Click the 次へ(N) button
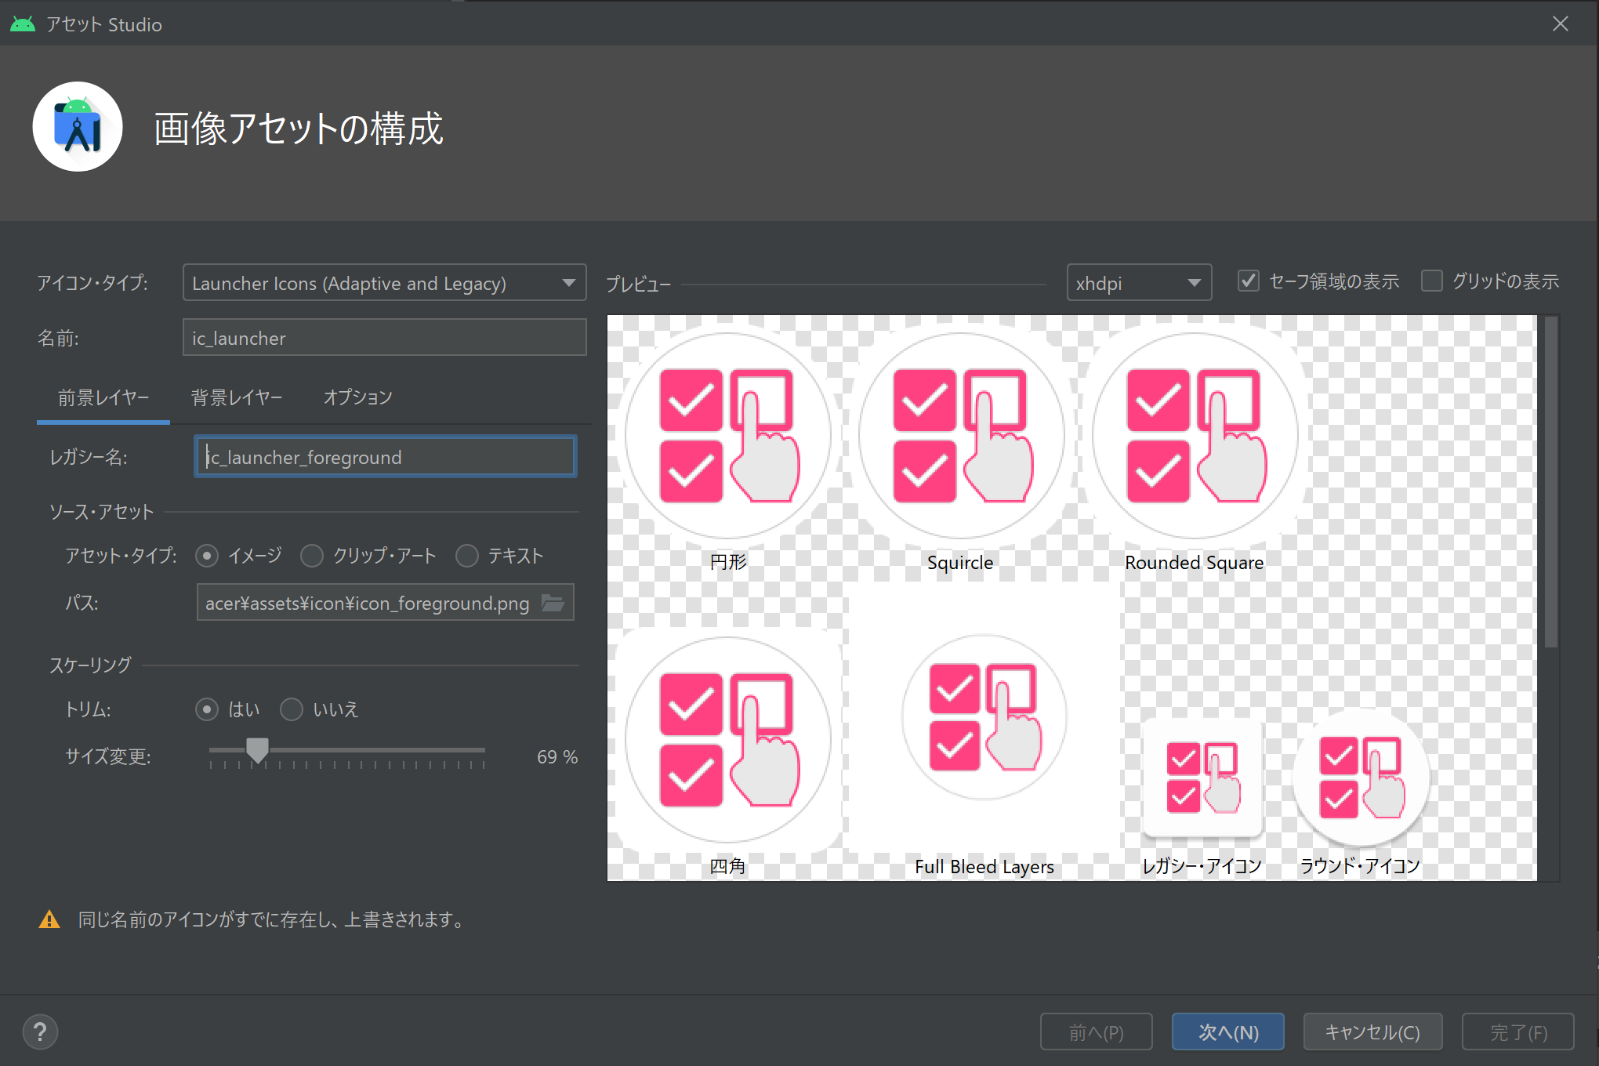The image size is (1599, 1066). [x=1227, y=1032]
